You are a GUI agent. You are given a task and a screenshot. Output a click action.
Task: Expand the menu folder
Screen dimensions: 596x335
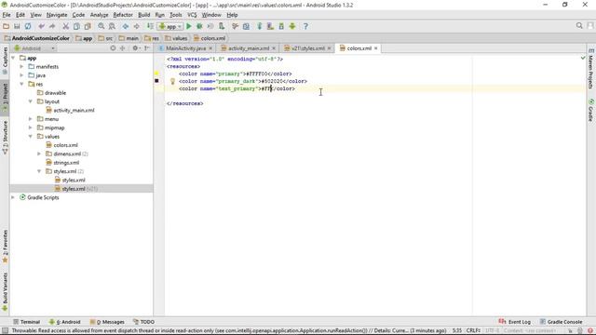[31, 119]
